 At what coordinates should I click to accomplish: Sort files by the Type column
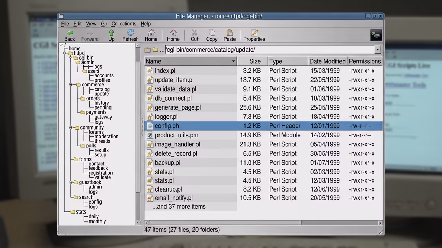(288, 61)
